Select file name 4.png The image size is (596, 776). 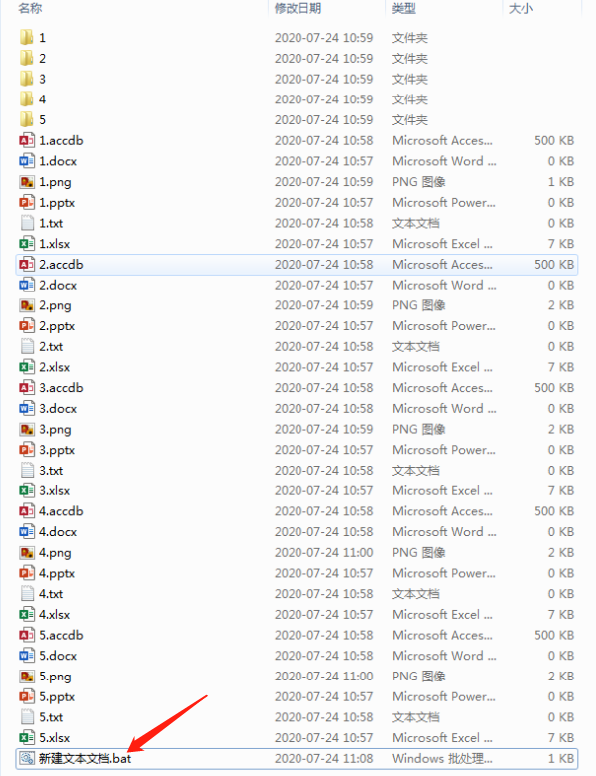tap(55, 553)
